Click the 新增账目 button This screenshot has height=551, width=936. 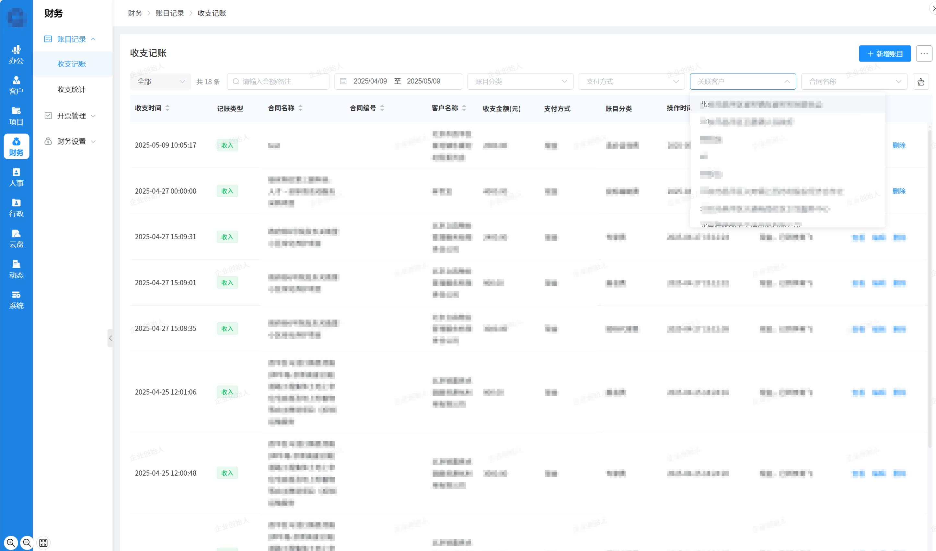tap(885, 54)
